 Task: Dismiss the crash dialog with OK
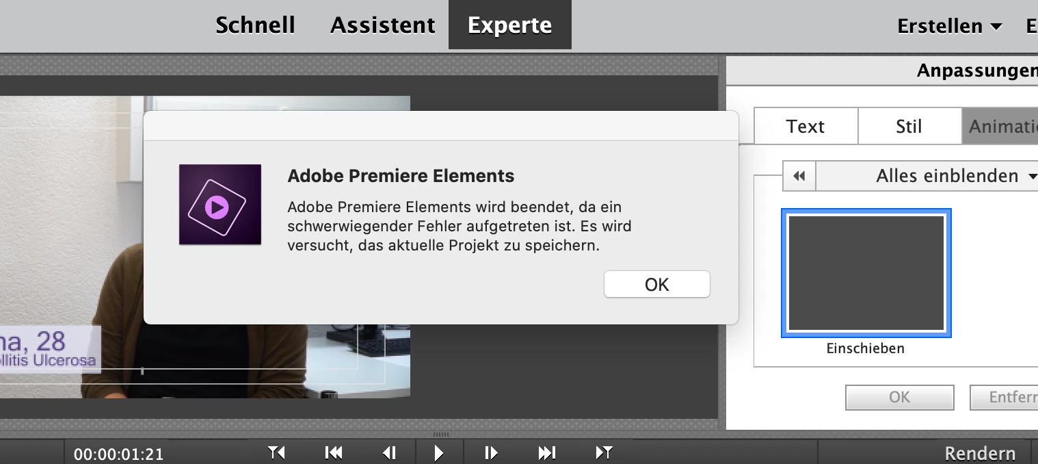pyautogui.click(x=656, y=284)
